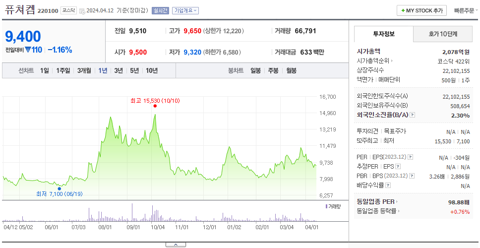Click the stock code 220100

[x=48, y=11]
